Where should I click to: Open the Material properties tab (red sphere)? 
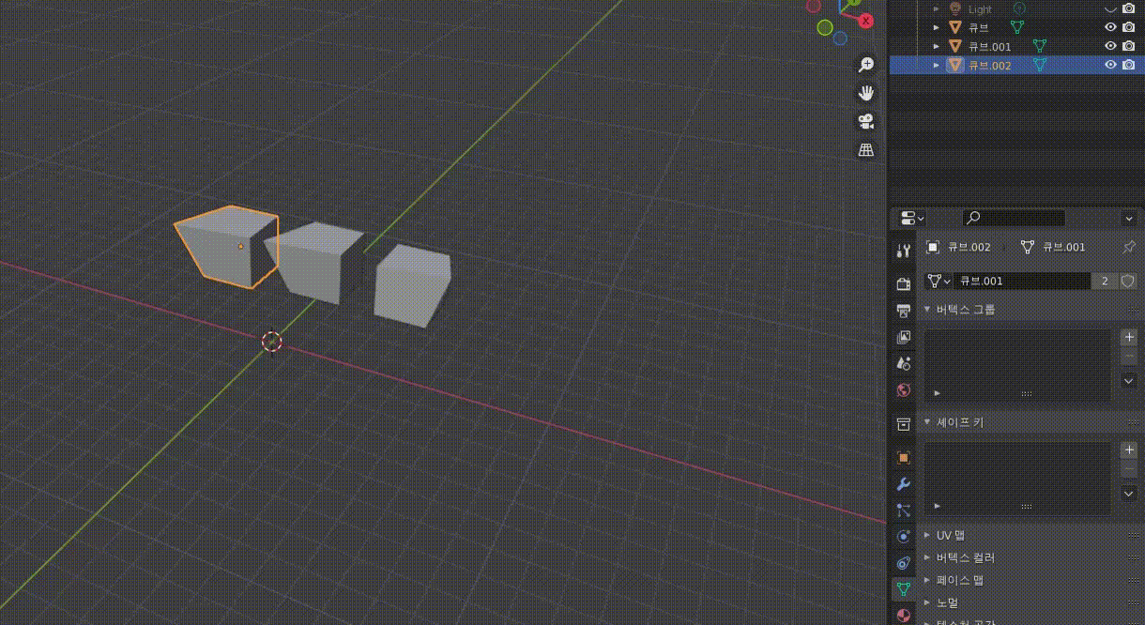pos(904,616)
